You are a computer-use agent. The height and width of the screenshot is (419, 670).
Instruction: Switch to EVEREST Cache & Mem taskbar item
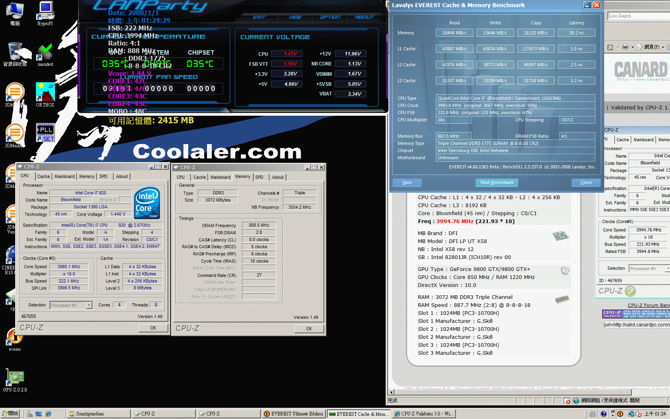[x=359, y=414]
